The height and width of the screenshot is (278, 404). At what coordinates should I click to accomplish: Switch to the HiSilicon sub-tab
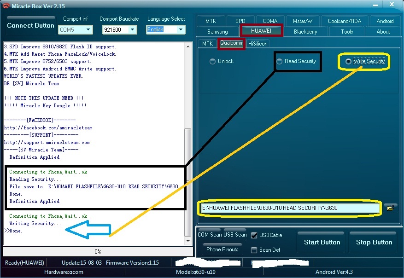point(258,44)
